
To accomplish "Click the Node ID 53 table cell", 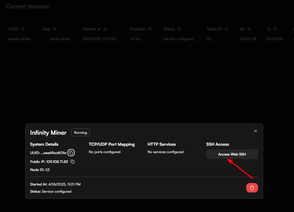I will (209, 39).
